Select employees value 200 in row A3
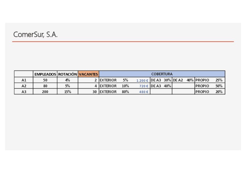The image size is (246, 173). click(45, 92)
